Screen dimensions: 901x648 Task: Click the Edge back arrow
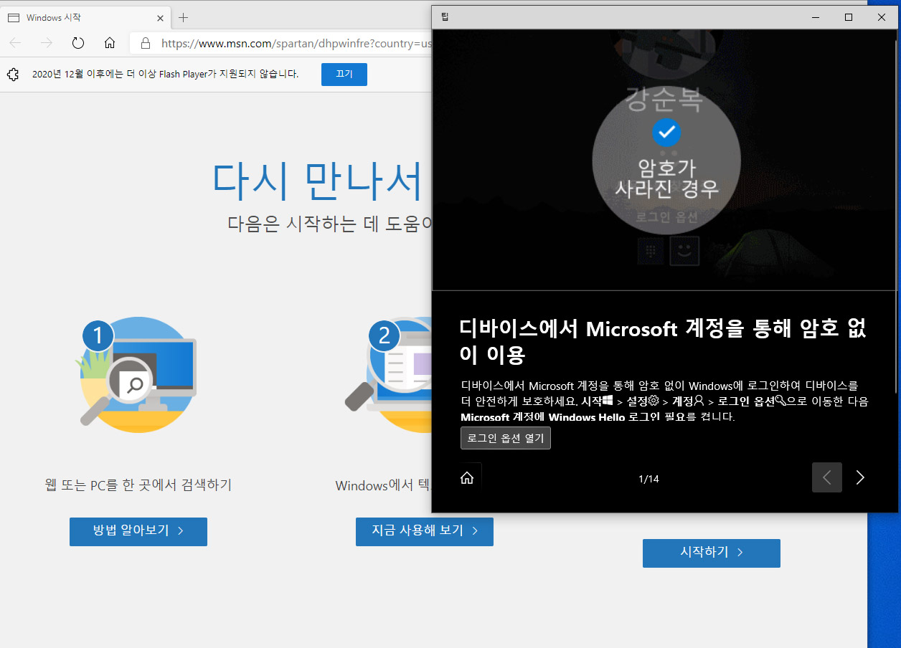click(x=16, y=43)
